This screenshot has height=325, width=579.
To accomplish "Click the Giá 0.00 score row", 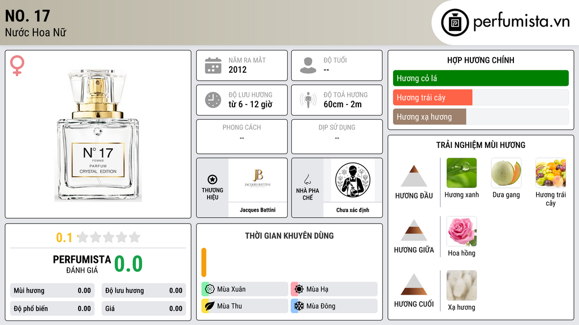I will pyautogui.click(x=144, y=309).
